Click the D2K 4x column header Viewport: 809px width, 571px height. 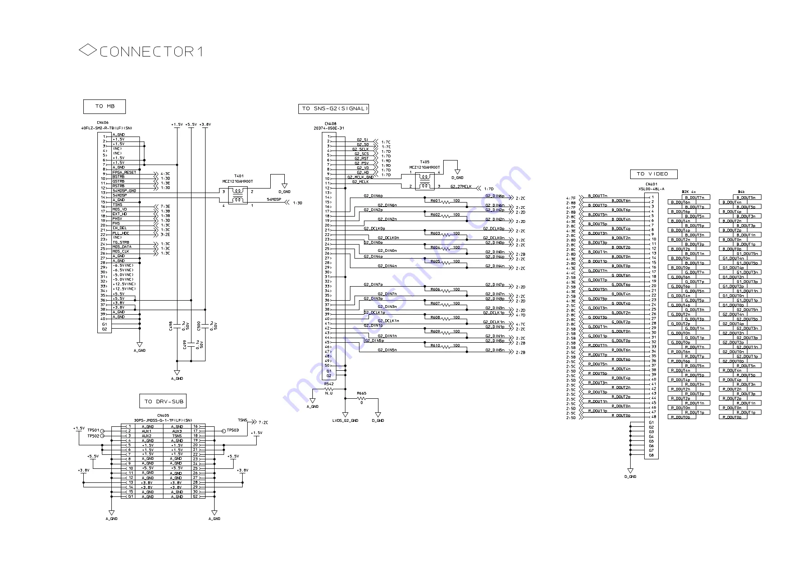click(x=689, y=192)
